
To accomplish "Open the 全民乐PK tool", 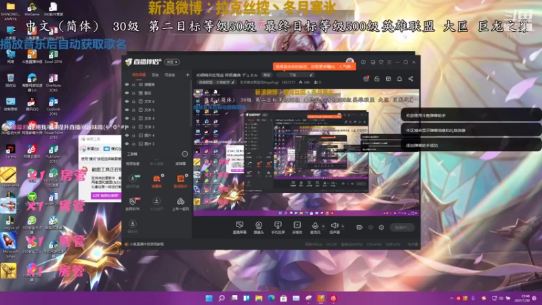I will coord(132,204).
